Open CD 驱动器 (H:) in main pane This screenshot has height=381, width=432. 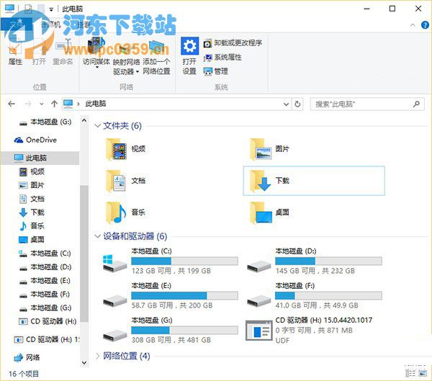pos(309,330)
